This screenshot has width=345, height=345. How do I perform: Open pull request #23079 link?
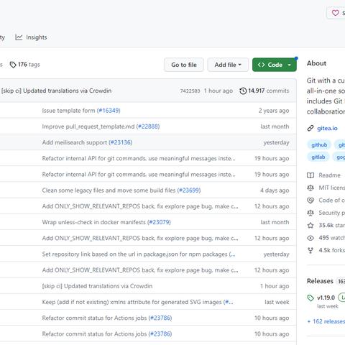159,222
